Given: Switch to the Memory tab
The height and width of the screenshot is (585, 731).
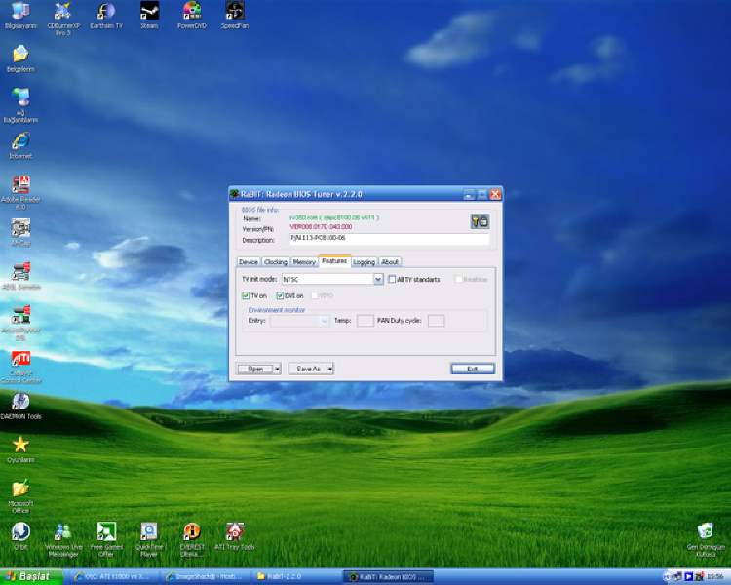Looking at the screenshot, I should coord(304,262).
